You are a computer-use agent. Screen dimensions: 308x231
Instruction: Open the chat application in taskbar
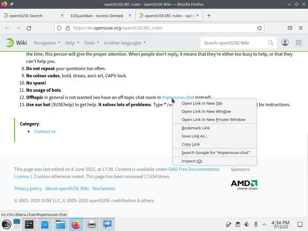107,224
